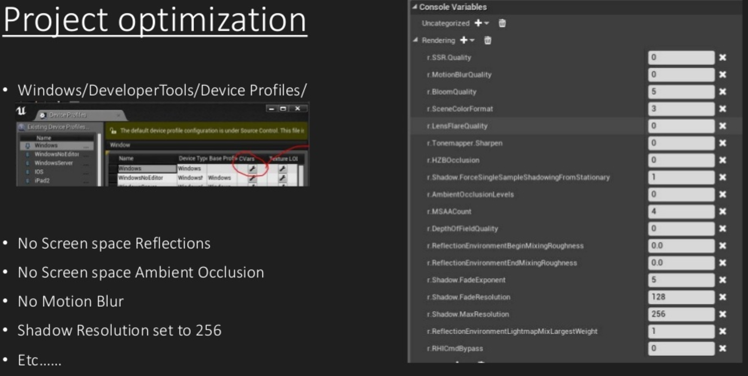Image resolution: width=748 pixels, height=376 pixels.
Task: Edit the r.Shadow.MaxResolution value field
Action: (x=681, y=314)
